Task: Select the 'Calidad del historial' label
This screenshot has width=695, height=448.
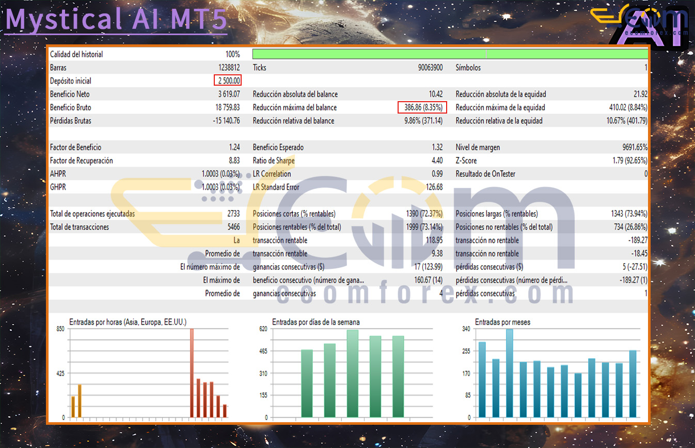Action: [76, 54]
